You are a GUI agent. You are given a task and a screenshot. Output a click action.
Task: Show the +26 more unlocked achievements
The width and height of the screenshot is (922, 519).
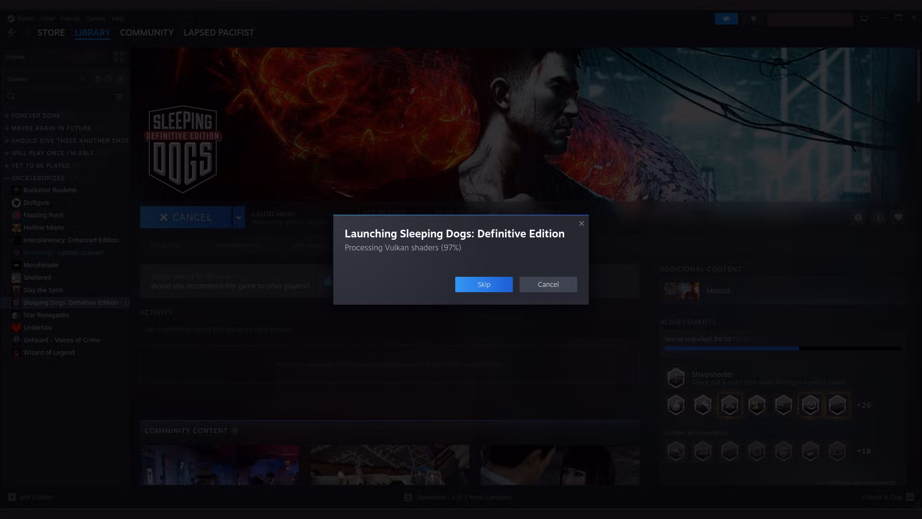864,405
